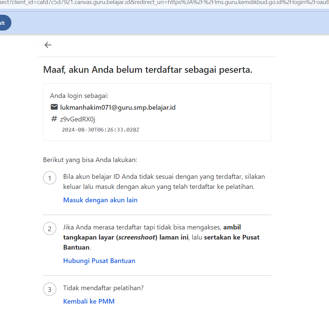Click the circled number 3 step marker
Screen dimensions: 329x314
(50, 289)
